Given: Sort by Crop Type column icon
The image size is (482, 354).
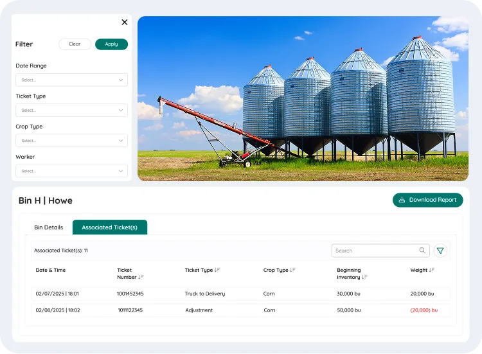Looking at the screenshot, I should click(292, 270).
